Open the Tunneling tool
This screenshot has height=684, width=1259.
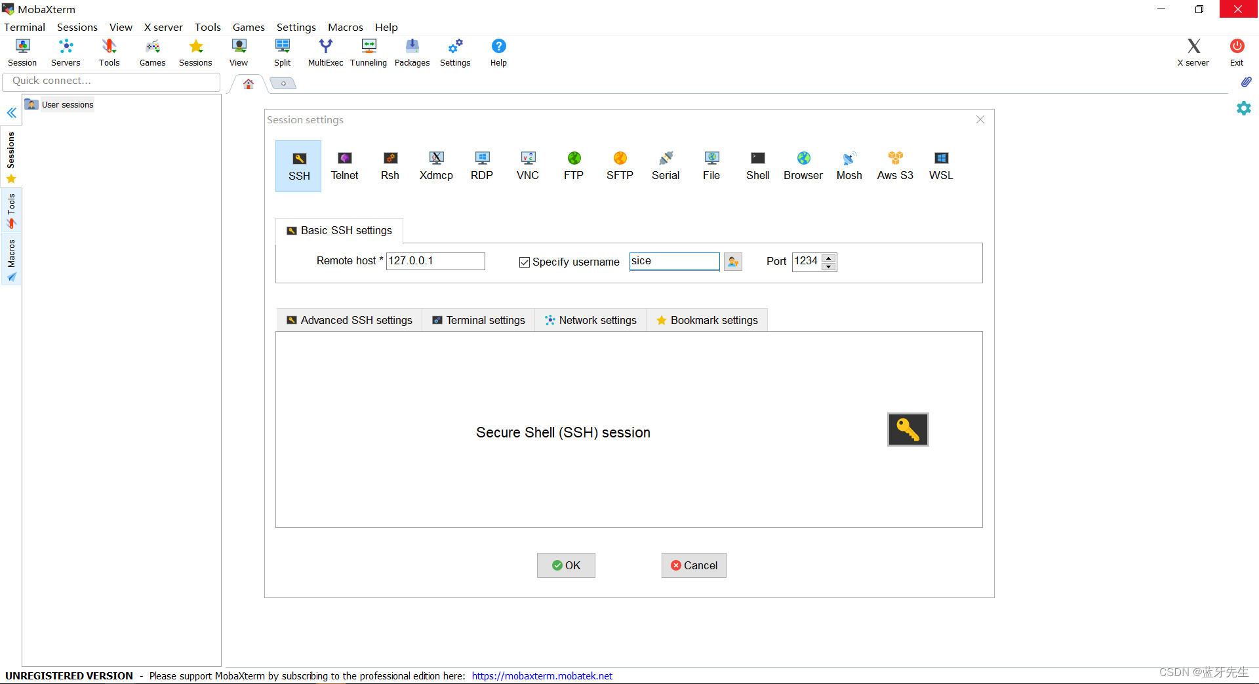[x=369, y=52]
